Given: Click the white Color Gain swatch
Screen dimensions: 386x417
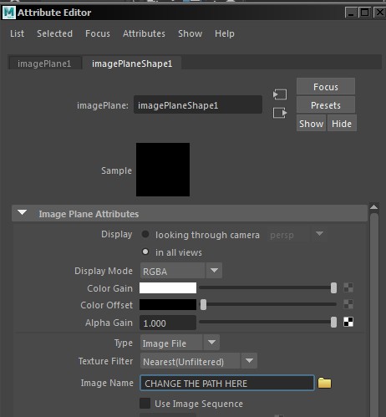Looking at the screenshot, I should tap(168, 288).
